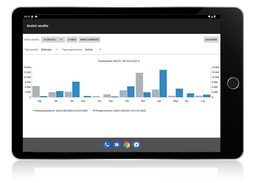Launch Chrome browser from the dock
This screenshot has width=257, height=183.
[x=127, y=145]
